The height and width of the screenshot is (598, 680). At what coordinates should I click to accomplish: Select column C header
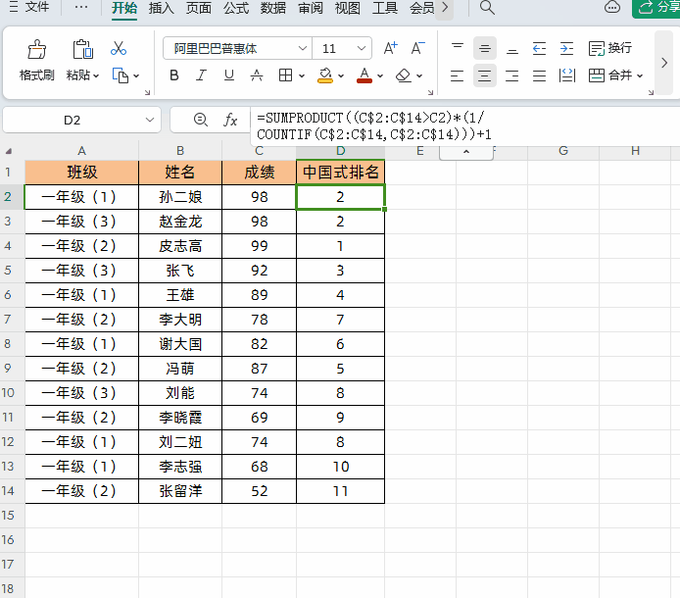[x=259, y=151]
